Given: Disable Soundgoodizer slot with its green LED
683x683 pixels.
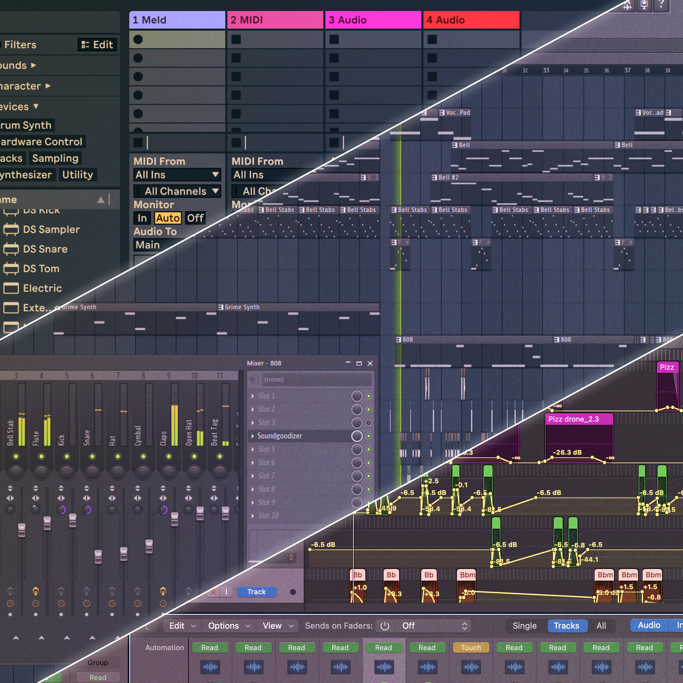Looking at the screenshot, I should 368,436.
